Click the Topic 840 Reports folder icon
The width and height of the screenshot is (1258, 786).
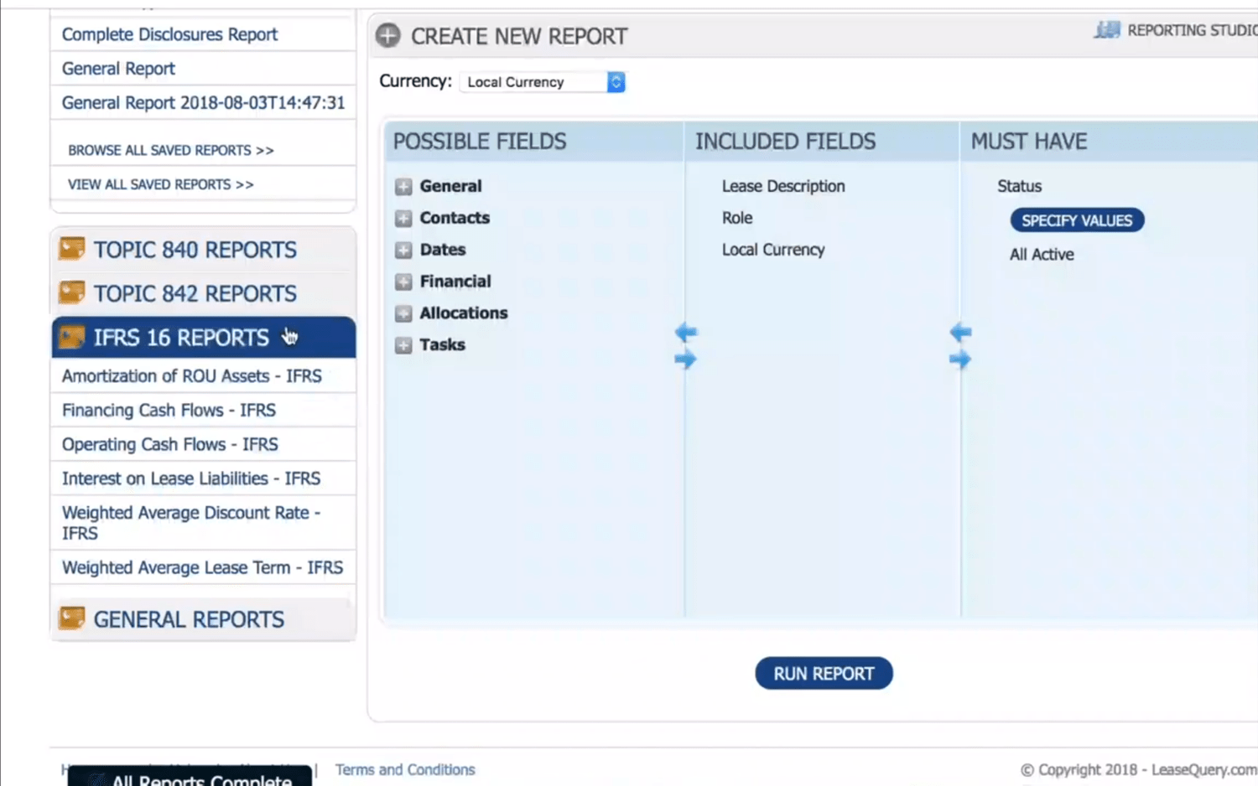click(x=72, y=249)
